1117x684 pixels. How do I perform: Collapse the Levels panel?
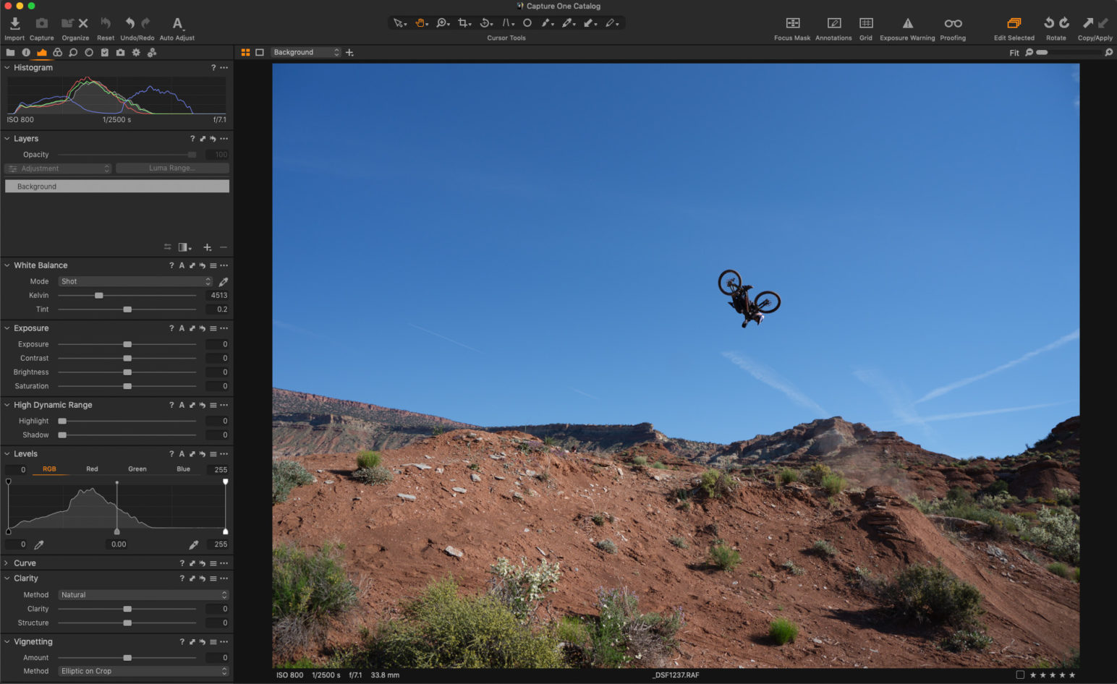tap(7, 453)
